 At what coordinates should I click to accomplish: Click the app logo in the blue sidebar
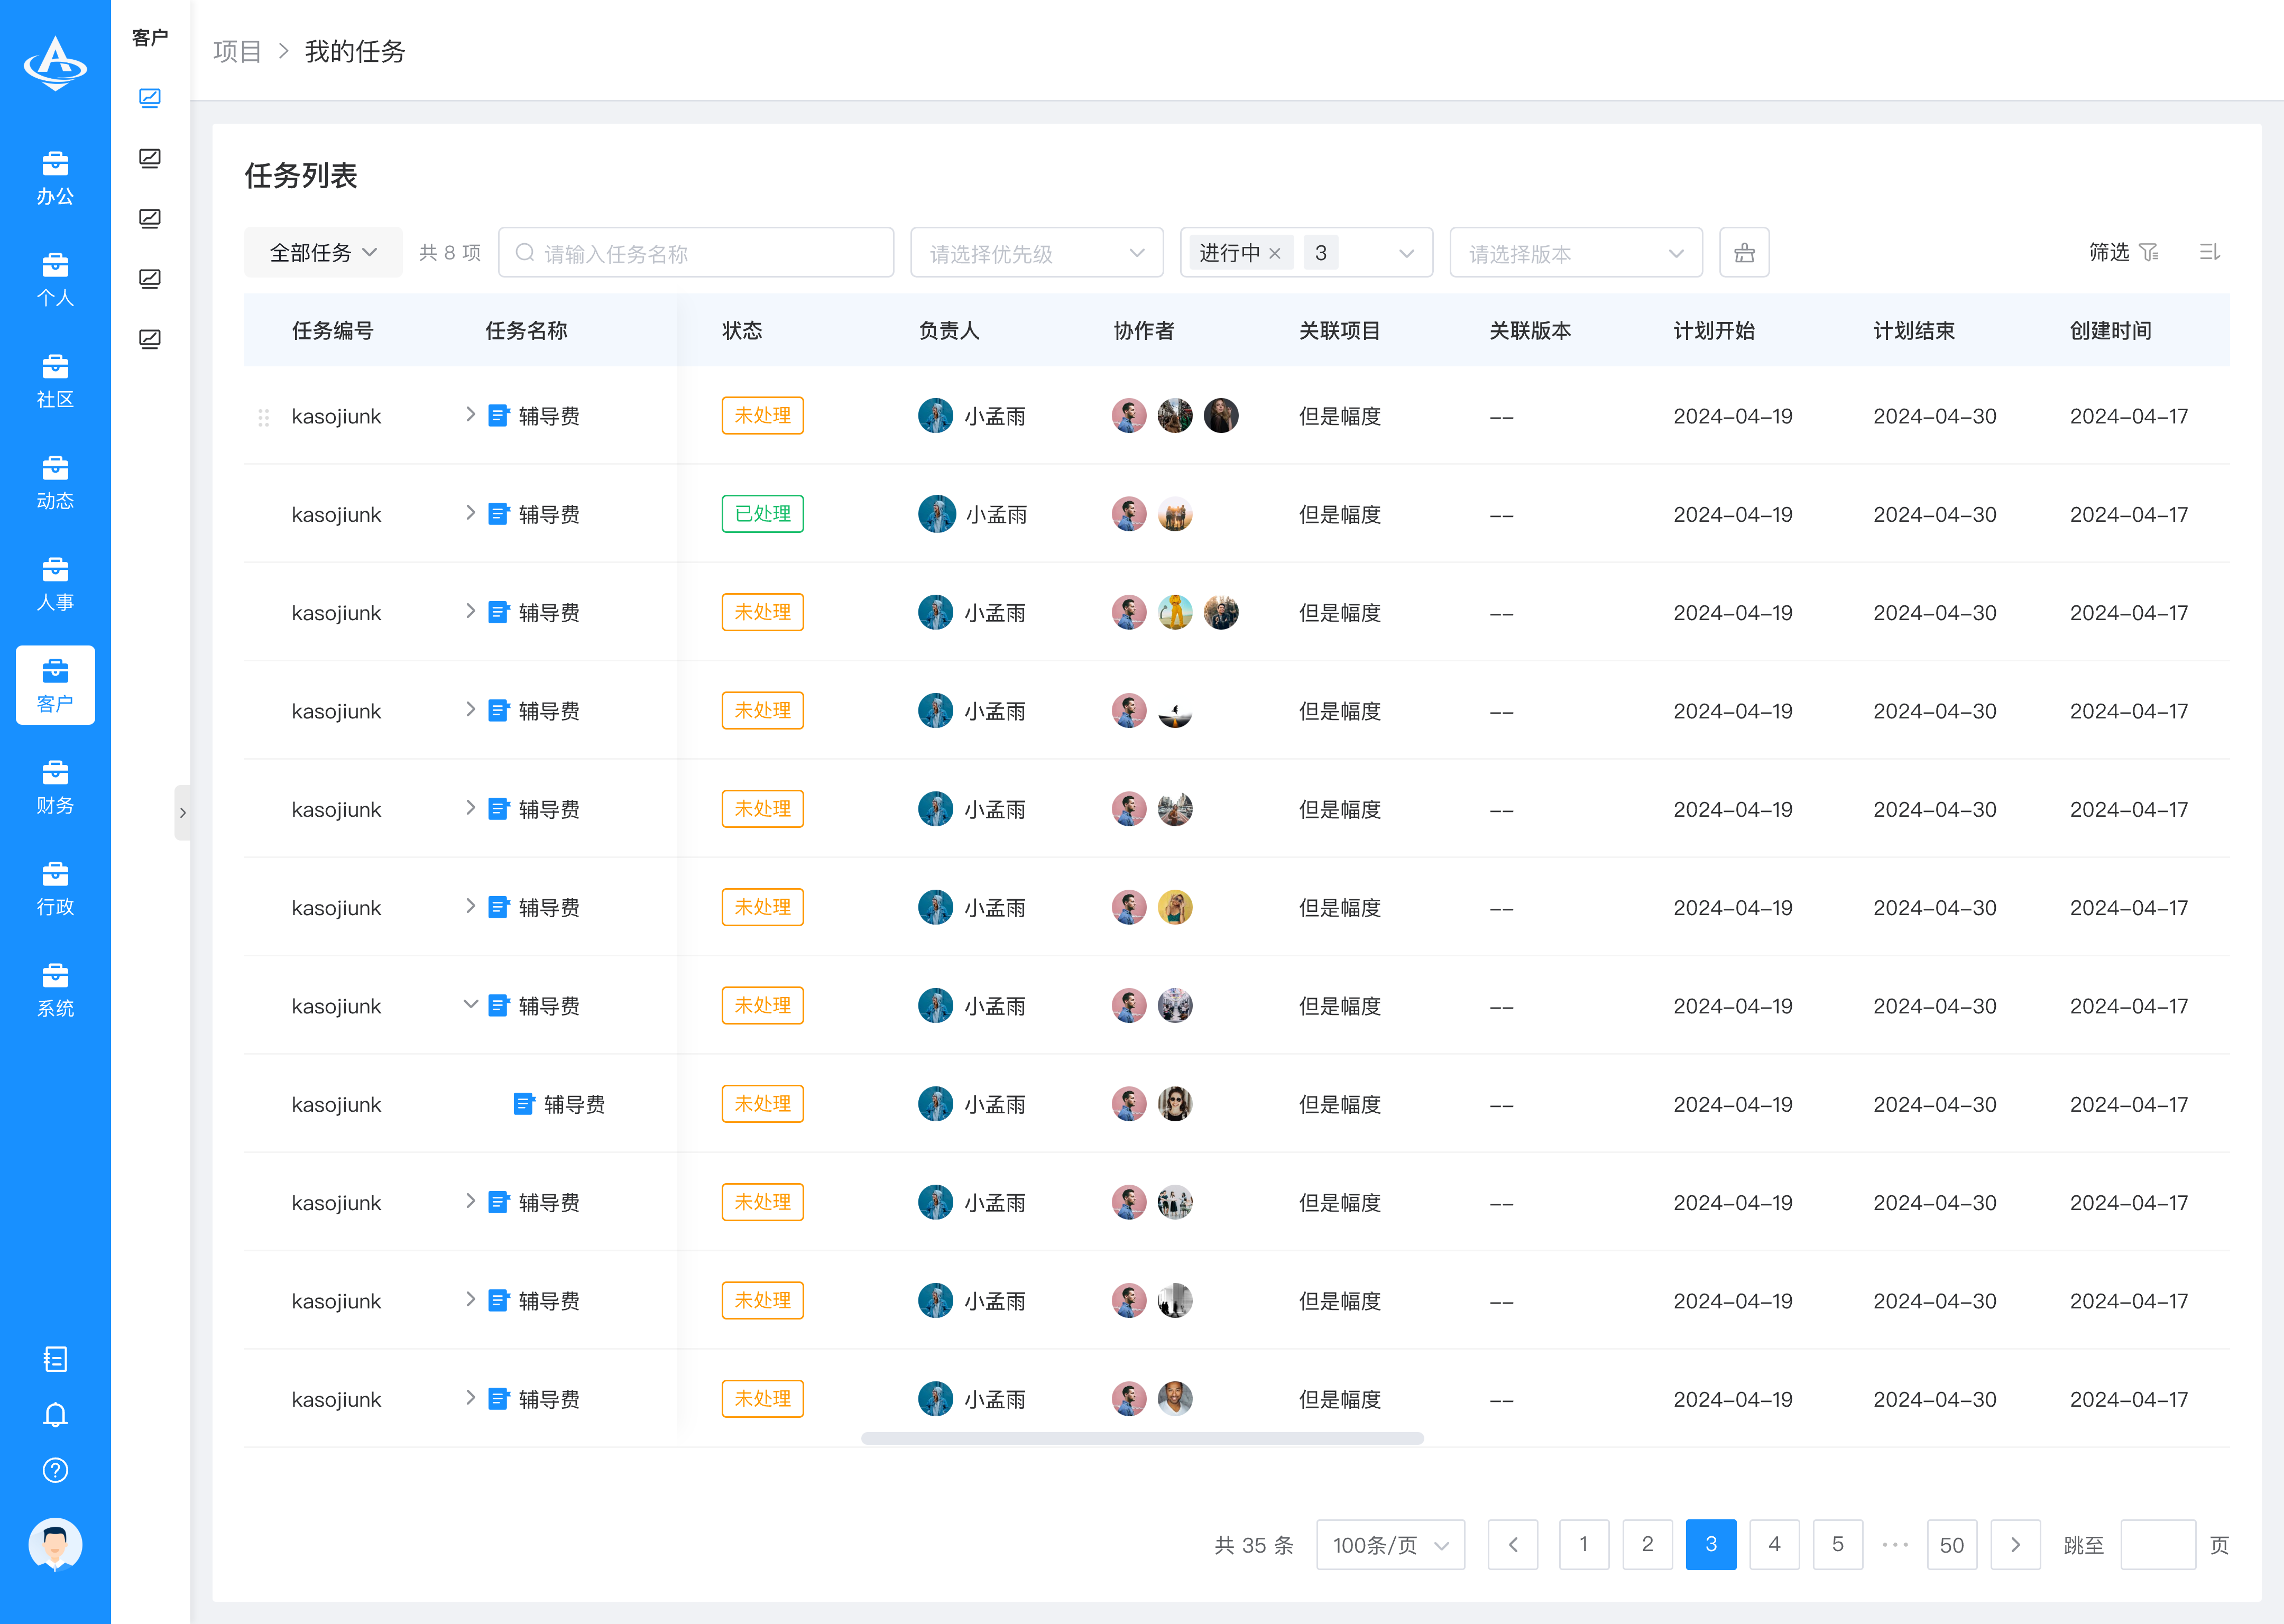click(55, 63)
